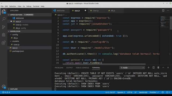Screen dimensions: 172x96
Task: Open the View menu
Action: click(19, 6)
